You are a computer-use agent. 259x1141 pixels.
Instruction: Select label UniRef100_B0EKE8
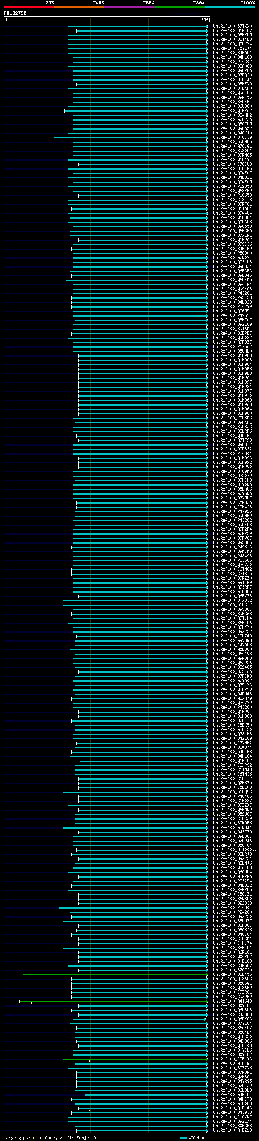click(x=232, y=1126)
